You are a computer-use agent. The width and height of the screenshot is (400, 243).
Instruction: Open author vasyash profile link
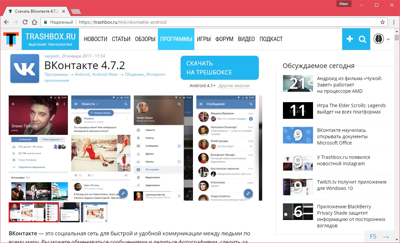tap(52, 56)
